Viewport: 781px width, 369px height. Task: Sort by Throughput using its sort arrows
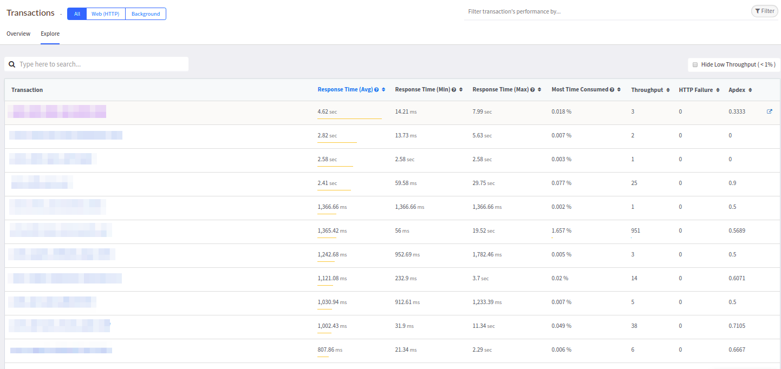[x=668, y=90]
